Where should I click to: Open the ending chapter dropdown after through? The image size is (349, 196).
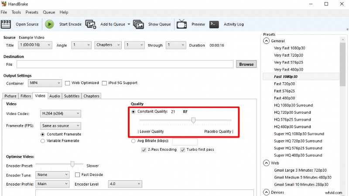tap(176, 45)
